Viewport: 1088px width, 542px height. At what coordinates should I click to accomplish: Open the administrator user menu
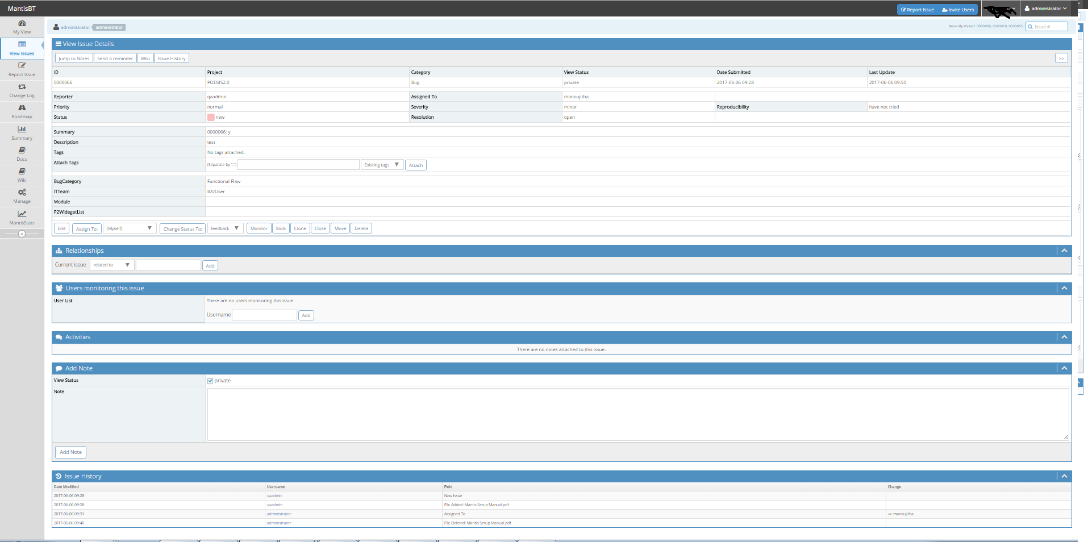click(1045, 9)
